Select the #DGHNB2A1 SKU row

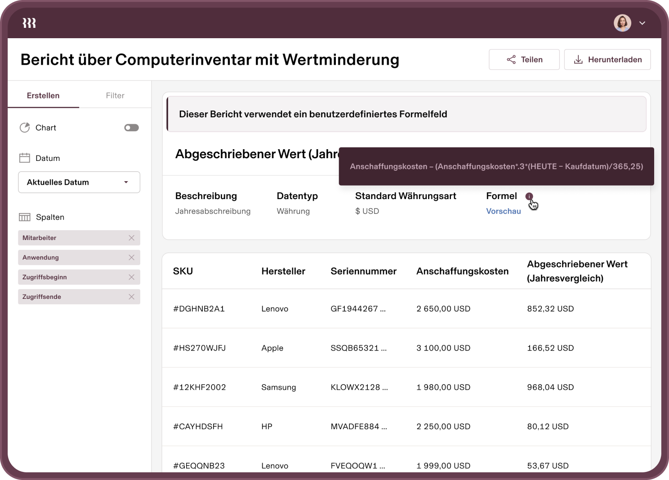(x=199, y=309)
